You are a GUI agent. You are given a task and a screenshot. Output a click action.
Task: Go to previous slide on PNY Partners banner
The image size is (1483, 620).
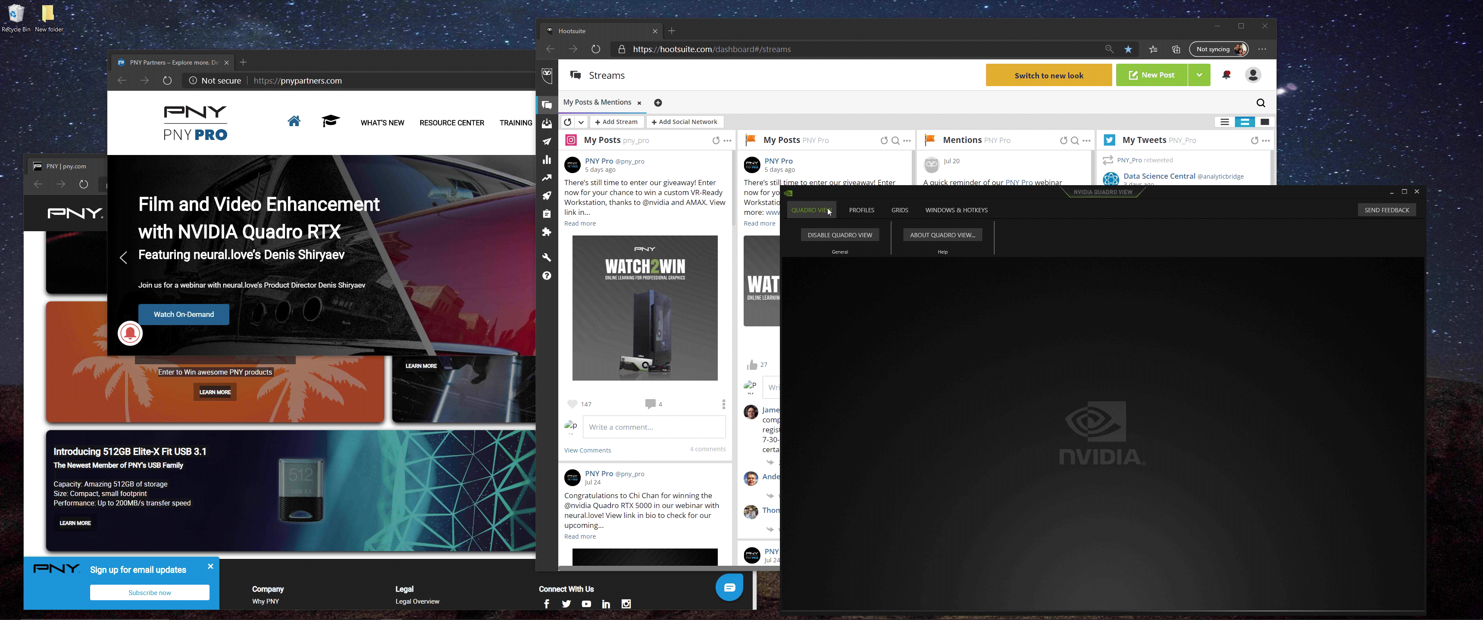(123, 257)
